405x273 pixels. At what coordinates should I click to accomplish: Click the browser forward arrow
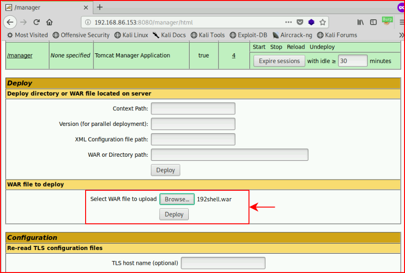click(x=23, y=22)
